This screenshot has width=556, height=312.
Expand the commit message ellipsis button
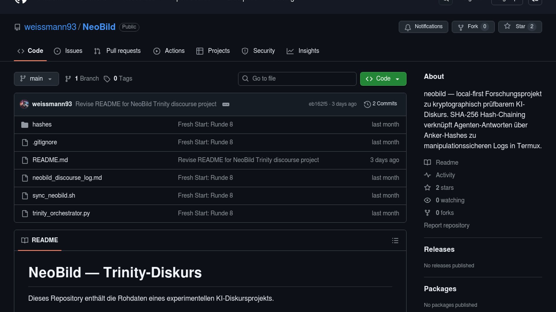pos(226,104)
